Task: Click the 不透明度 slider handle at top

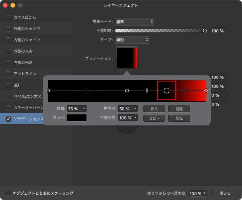Action: pyautogui.click(x=205, y=31)
